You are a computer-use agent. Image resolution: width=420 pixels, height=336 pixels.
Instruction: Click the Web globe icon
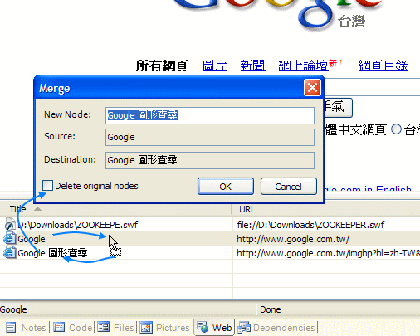(203, 327)
